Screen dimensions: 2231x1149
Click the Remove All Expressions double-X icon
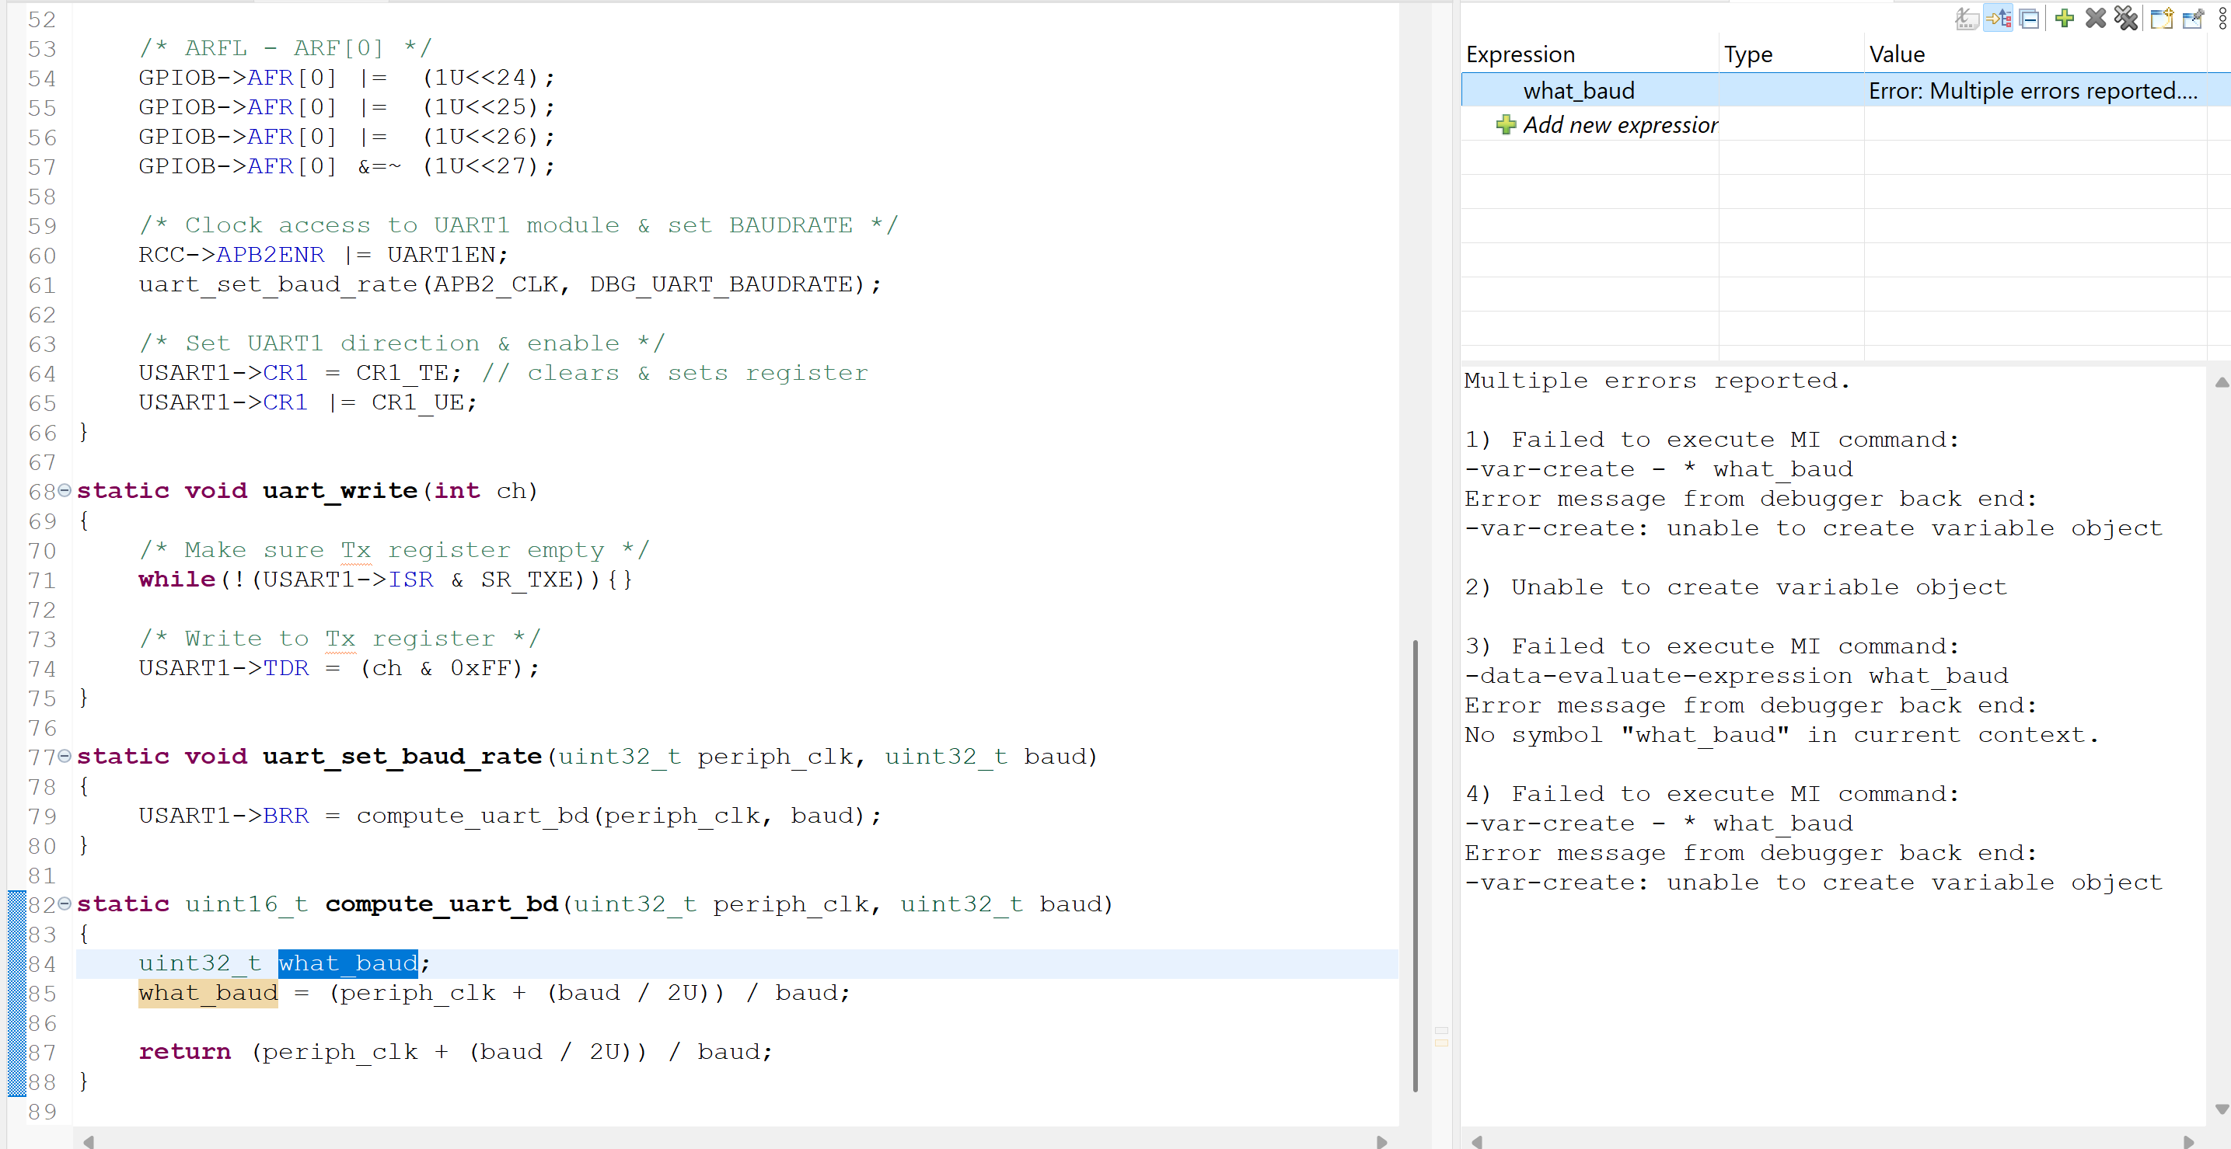click(2127, 18)
